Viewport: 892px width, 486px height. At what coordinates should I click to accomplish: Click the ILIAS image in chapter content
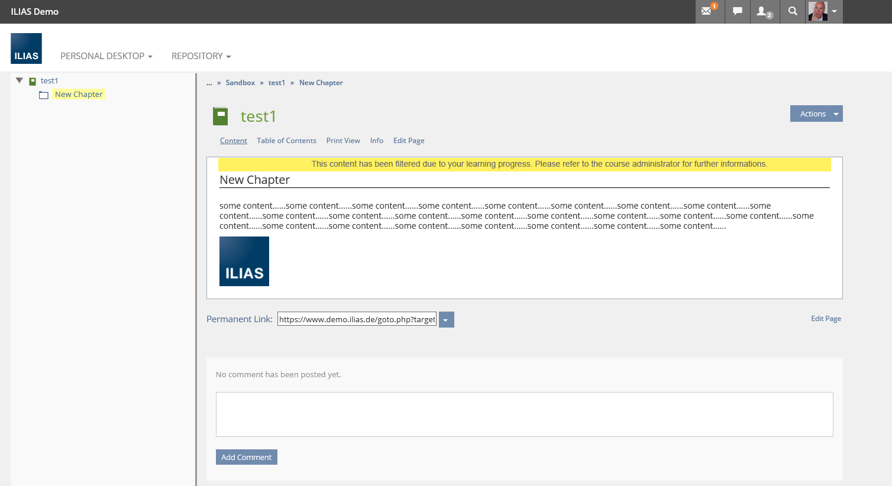click(244, 261)
